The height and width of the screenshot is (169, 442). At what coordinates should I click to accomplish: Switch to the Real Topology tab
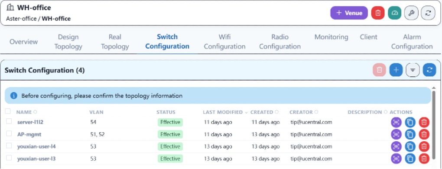pos(115,42)
